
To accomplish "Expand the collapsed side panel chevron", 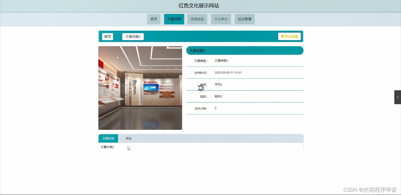I will coord(397,97).
